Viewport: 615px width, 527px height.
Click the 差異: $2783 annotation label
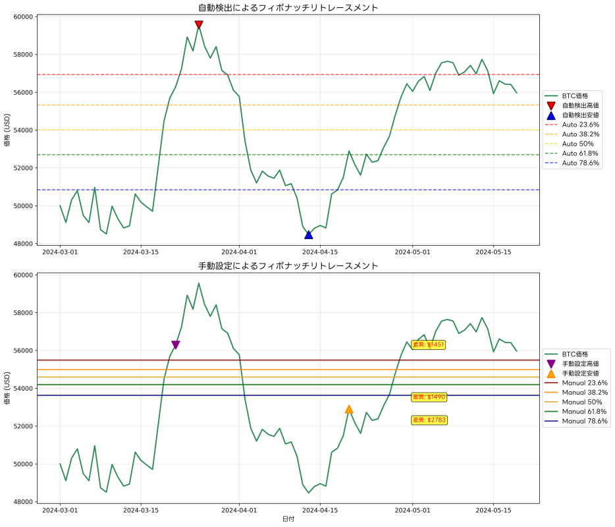pyautogui.click(x=429, y=418)
